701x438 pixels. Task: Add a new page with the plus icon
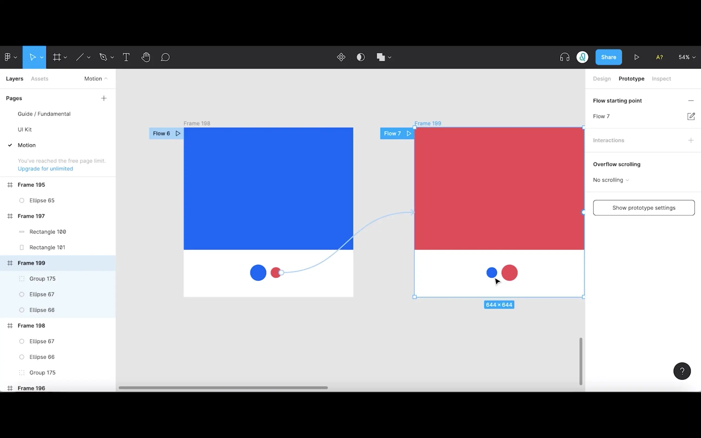point(104,98)
